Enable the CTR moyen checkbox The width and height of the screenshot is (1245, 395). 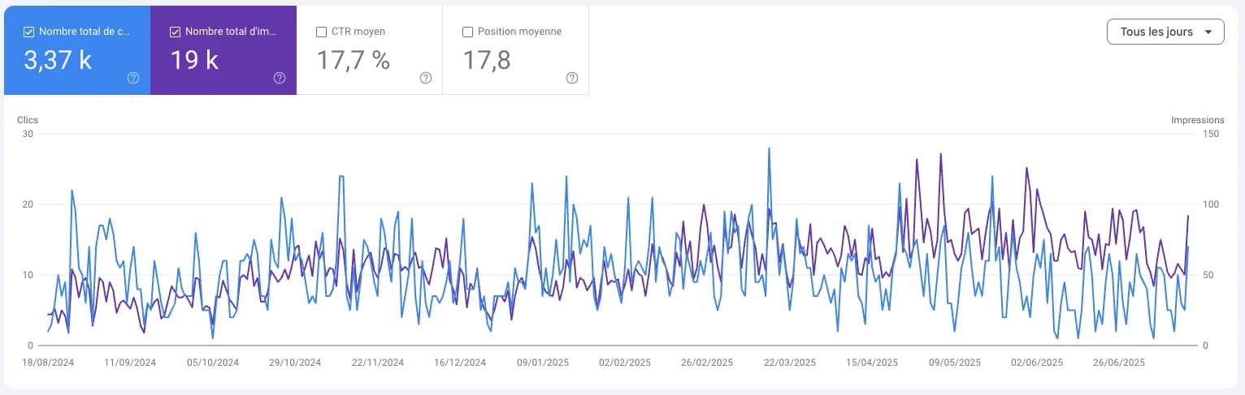pos(321,32)
